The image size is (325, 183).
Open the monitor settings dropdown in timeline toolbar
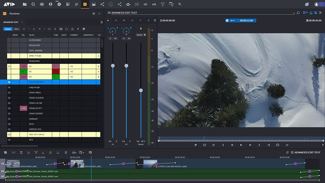click(82, 153)
